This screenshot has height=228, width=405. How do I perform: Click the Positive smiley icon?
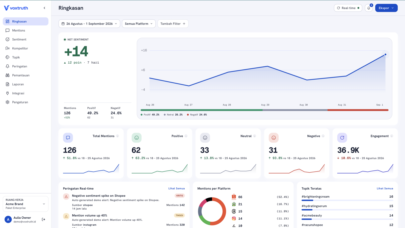136,138
